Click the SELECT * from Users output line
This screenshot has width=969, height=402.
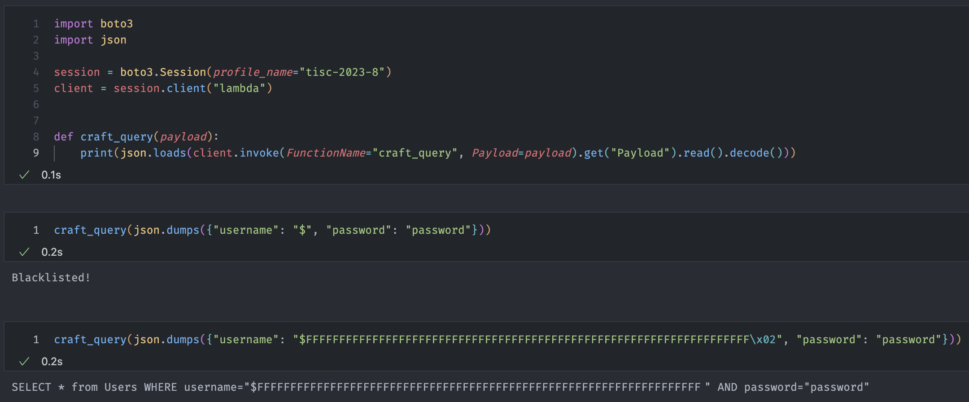(441, 387)
